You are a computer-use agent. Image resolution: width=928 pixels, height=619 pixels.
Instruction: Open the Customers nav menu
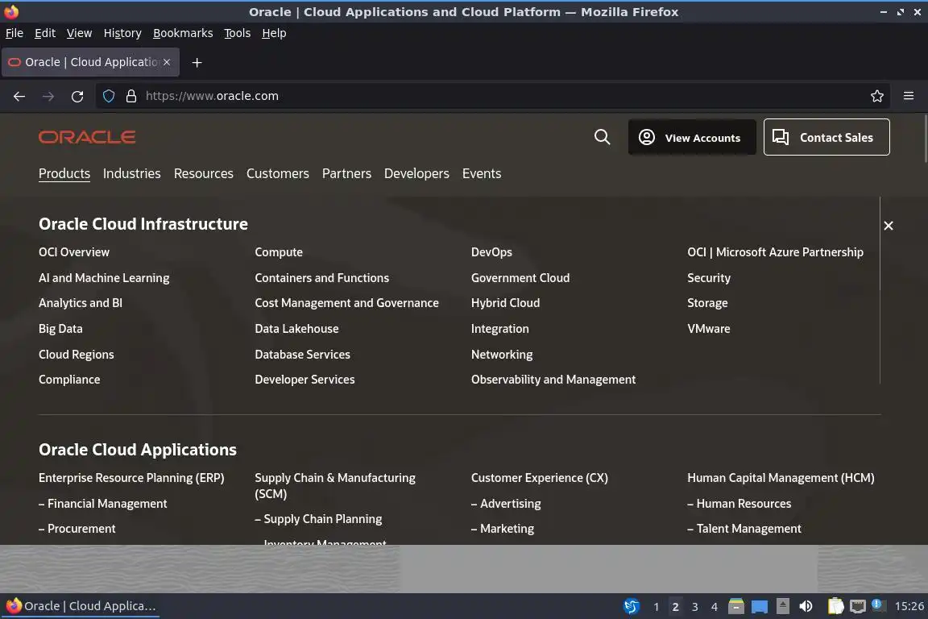coord(278,173)
